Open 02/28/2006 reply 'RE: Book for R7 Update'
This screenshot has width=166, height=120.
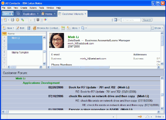coord(106,92)
